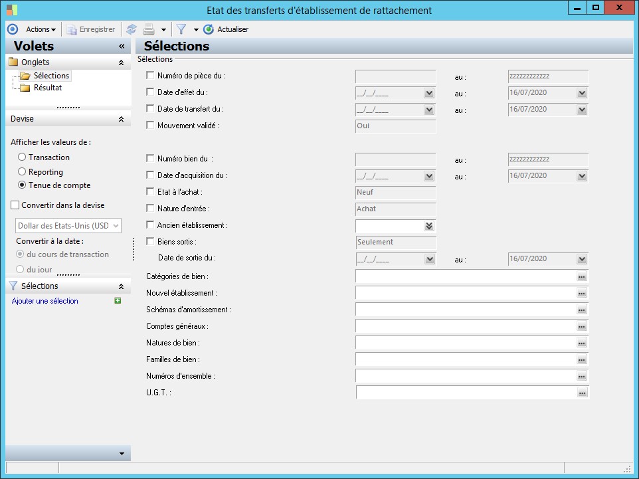The image size is (639, 479).
Task: Click the Biens sortis Seulement field
Action: pyautogui.click(x=396, y=242)
